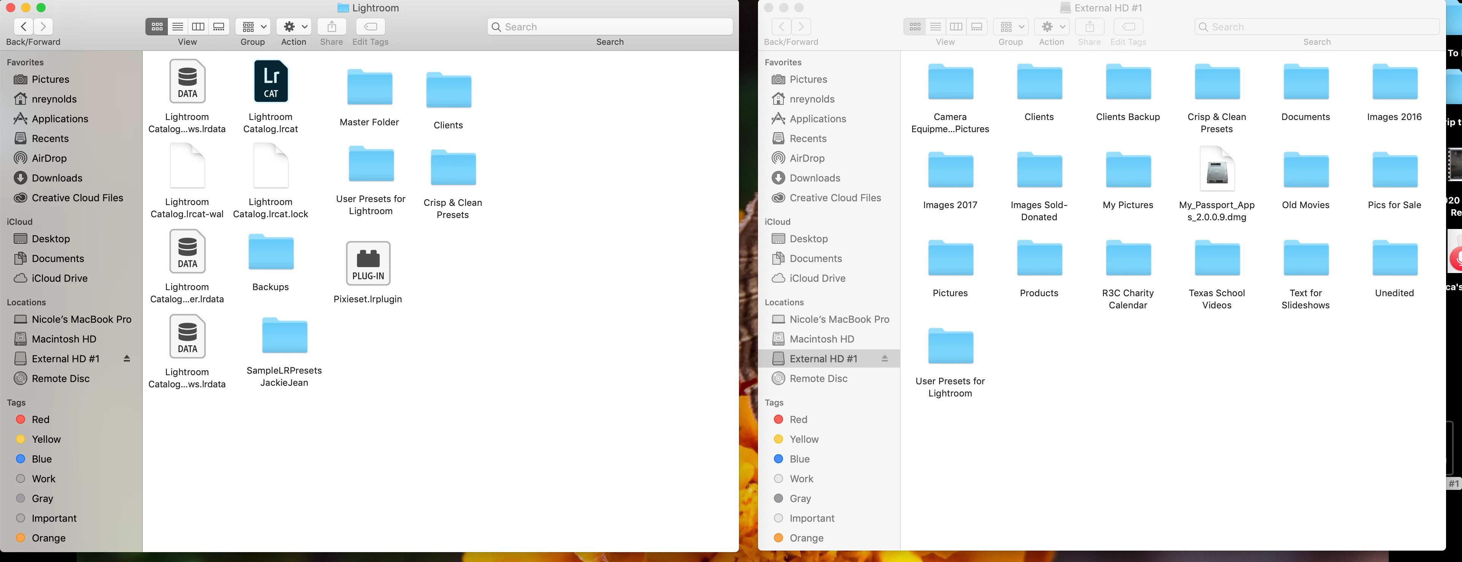Switch Lightroom window to column view
The image size is (1462, 562).
[198, 27]
